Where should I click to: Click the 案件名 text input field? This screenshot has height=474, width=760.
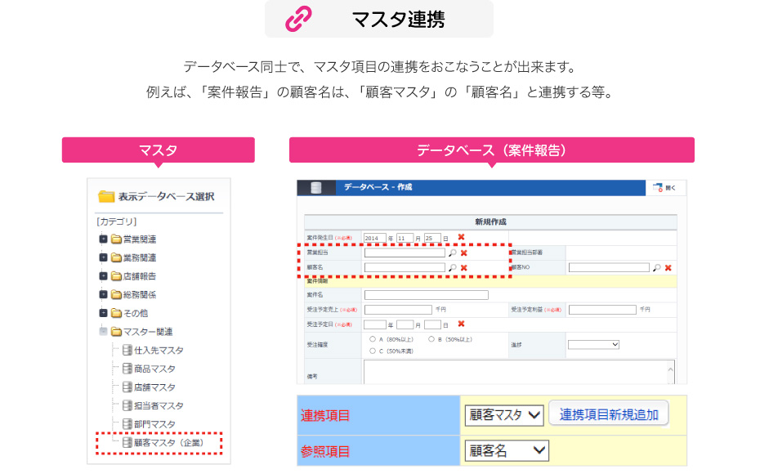tap(426, 295)
